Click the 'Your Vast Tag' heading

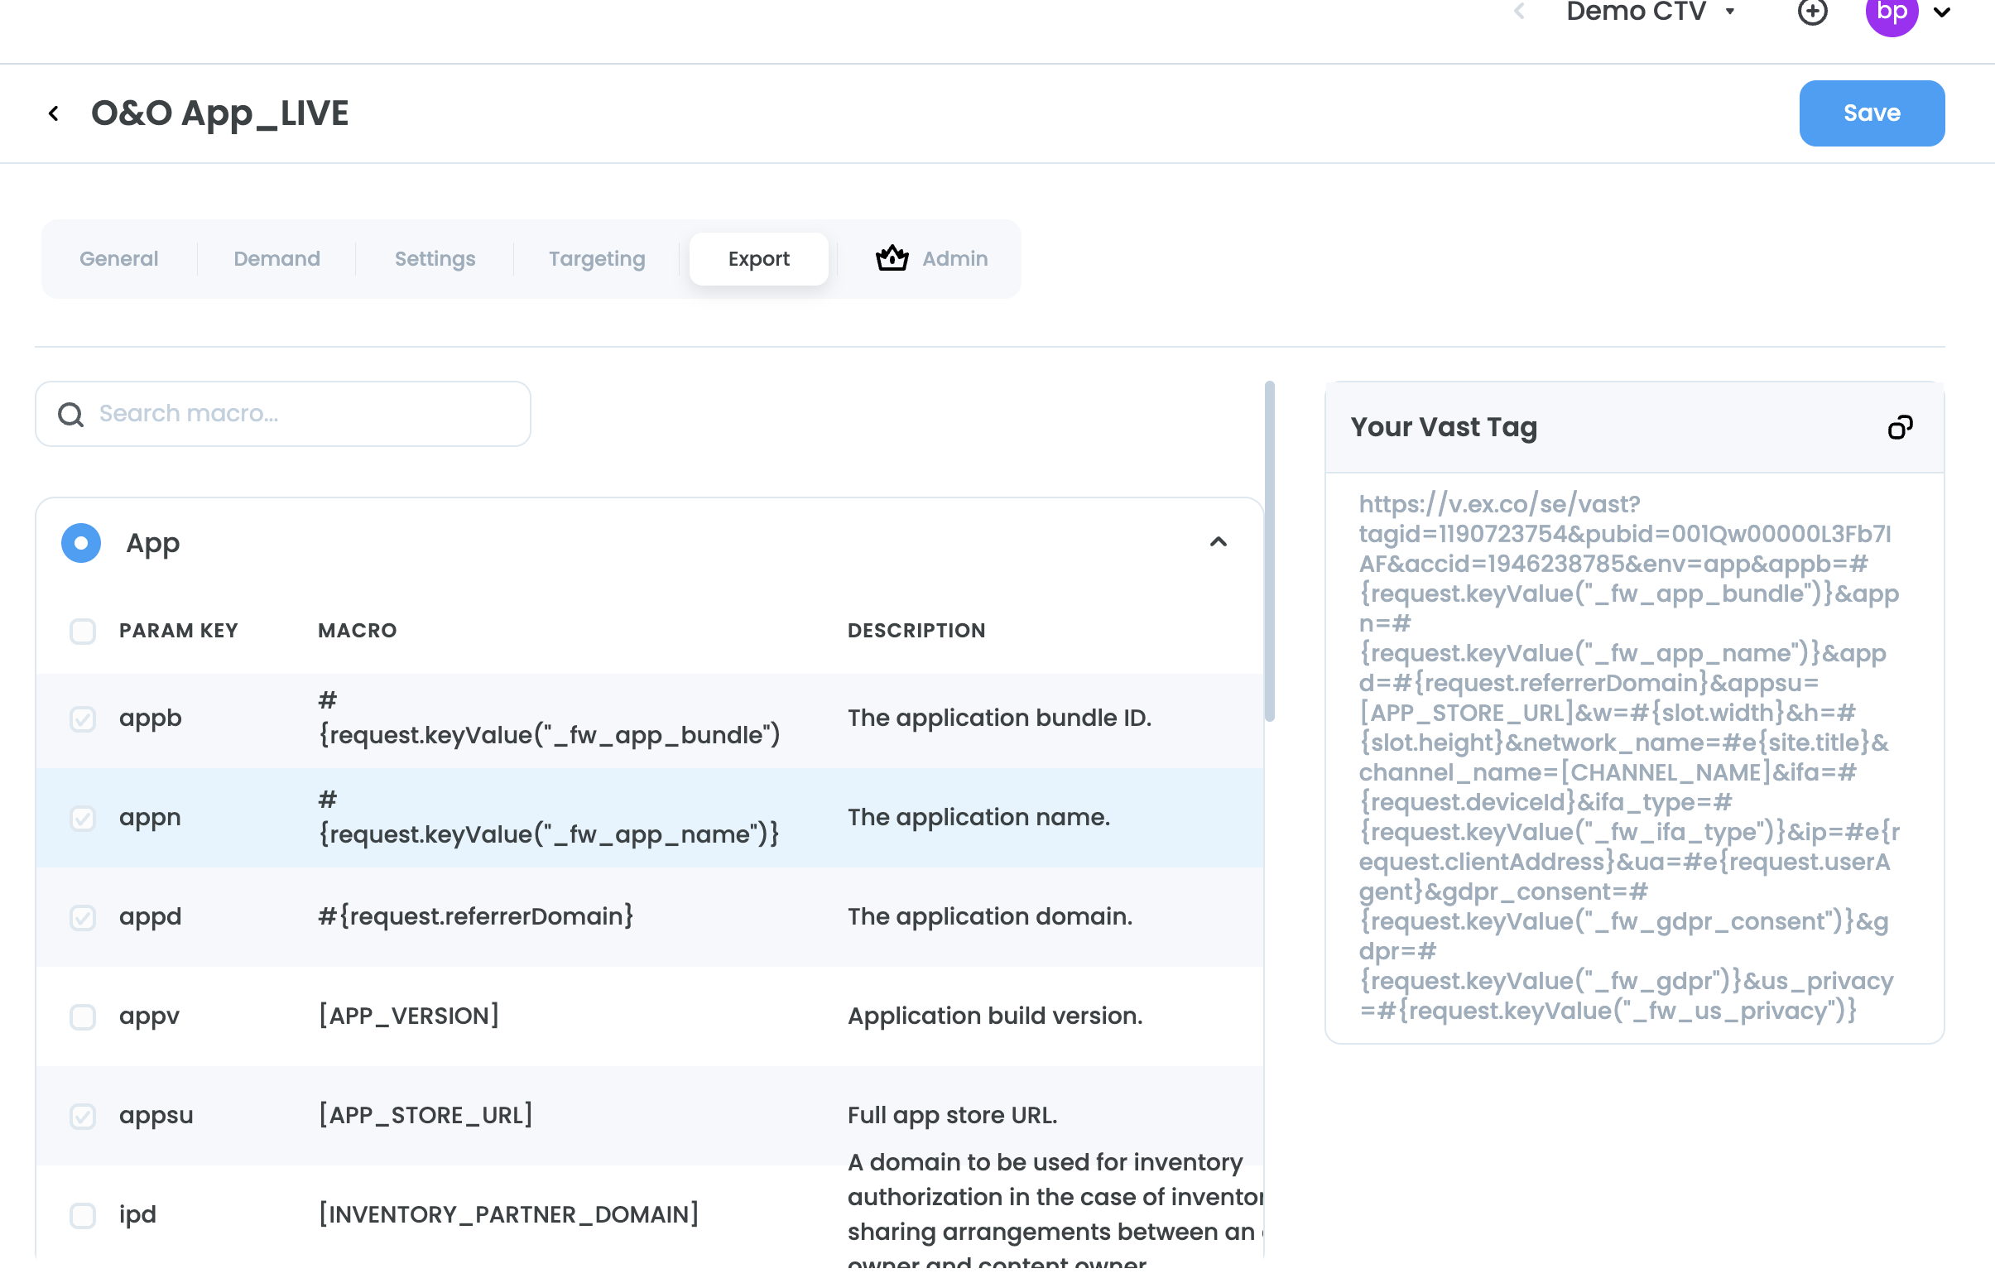click(x=1444, y=427)
